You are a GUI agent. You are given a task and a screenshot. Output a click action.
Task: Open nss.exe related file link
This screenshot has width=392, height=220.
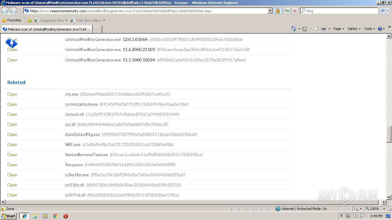coord(72,94)
